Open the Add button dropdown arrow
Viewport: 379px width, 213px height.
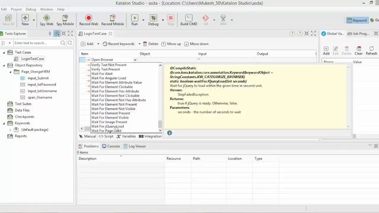point(98,44)
